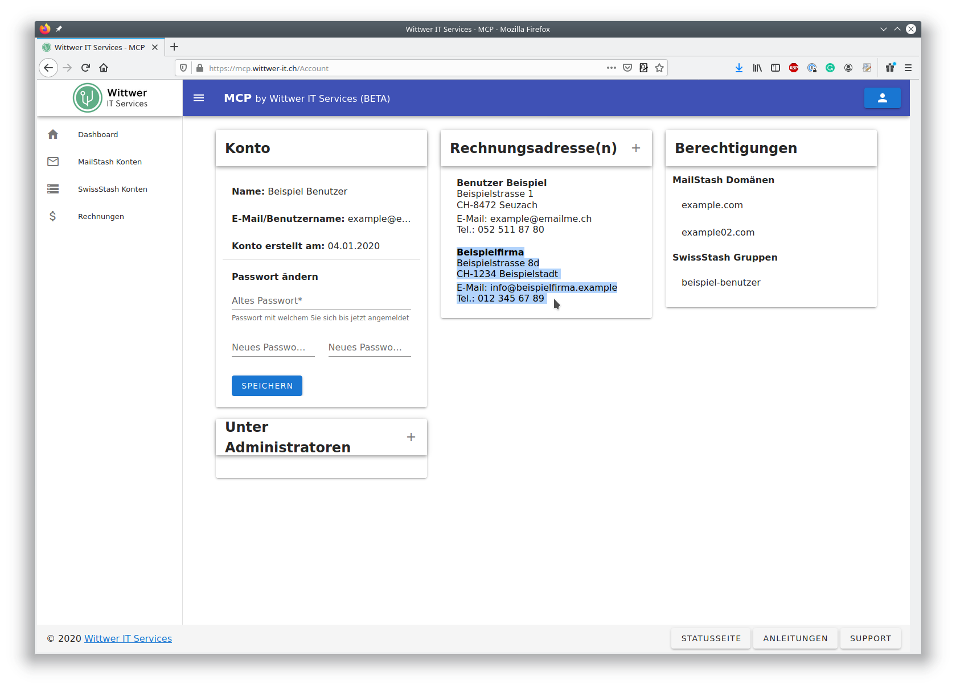Click the browser forward arrow
This screenshot has width=956, height=689.
pyautogui.click(x=67, y=68)
